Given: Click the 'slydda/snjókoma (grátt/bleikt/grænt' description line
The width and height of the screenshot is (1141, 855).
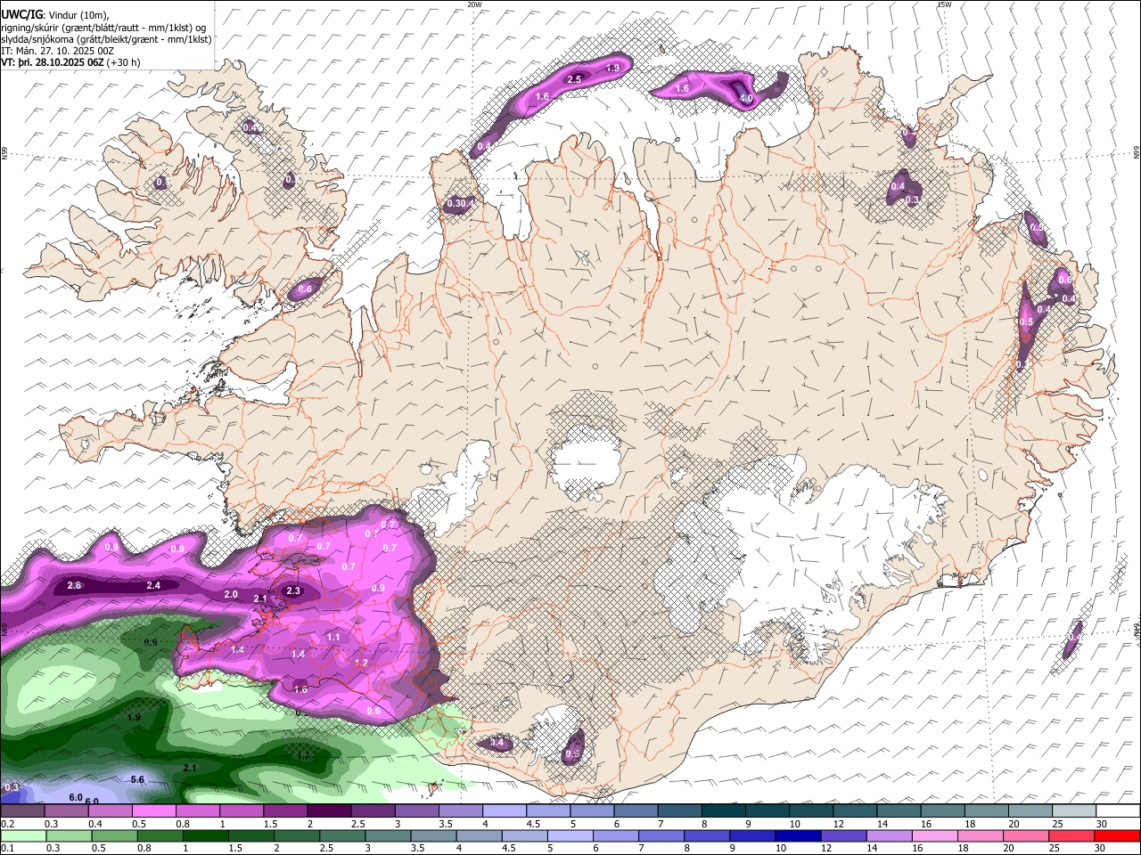Looking at the screenshot, I should pos(106,39).
